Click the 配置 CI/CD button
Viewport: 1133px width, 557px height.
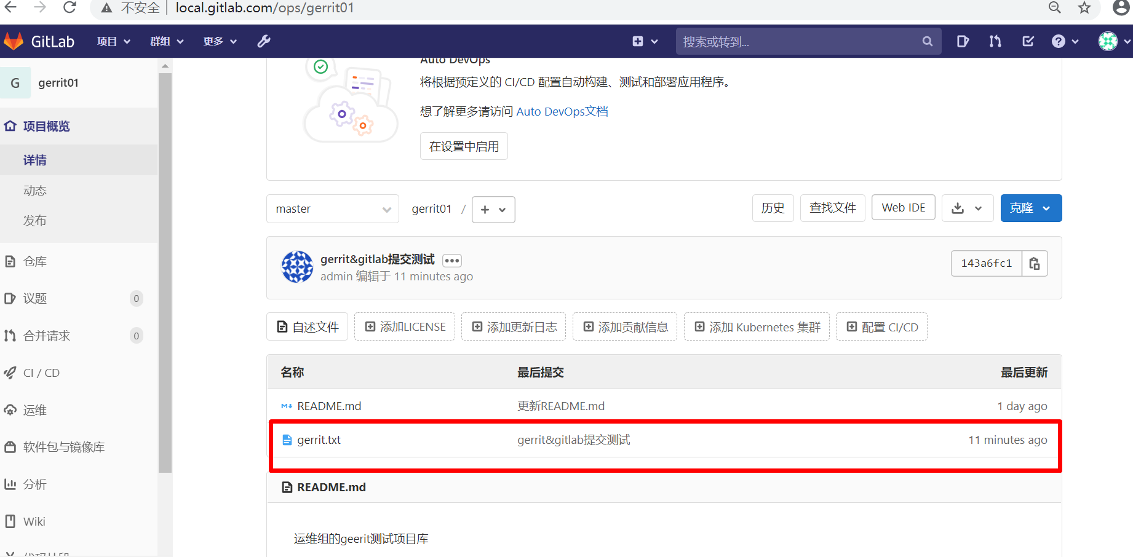[882, 326]
